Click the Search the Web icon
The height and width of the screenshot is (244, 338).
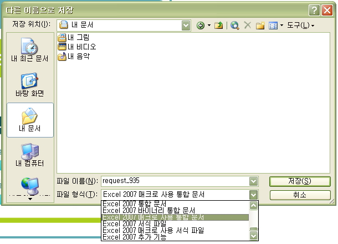pos(234,26)
